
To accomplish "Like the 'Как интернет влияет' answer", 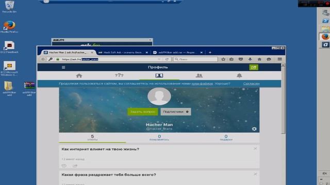I will (x=64, y=165).
